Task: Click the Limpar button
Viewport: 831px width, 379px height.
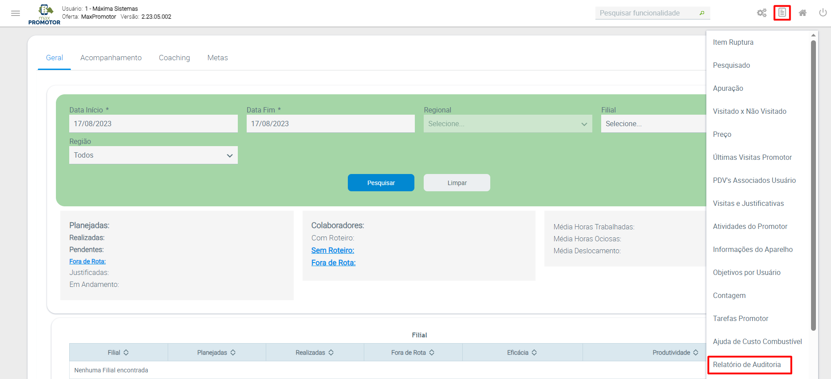Action: click(x=457, y=183)
